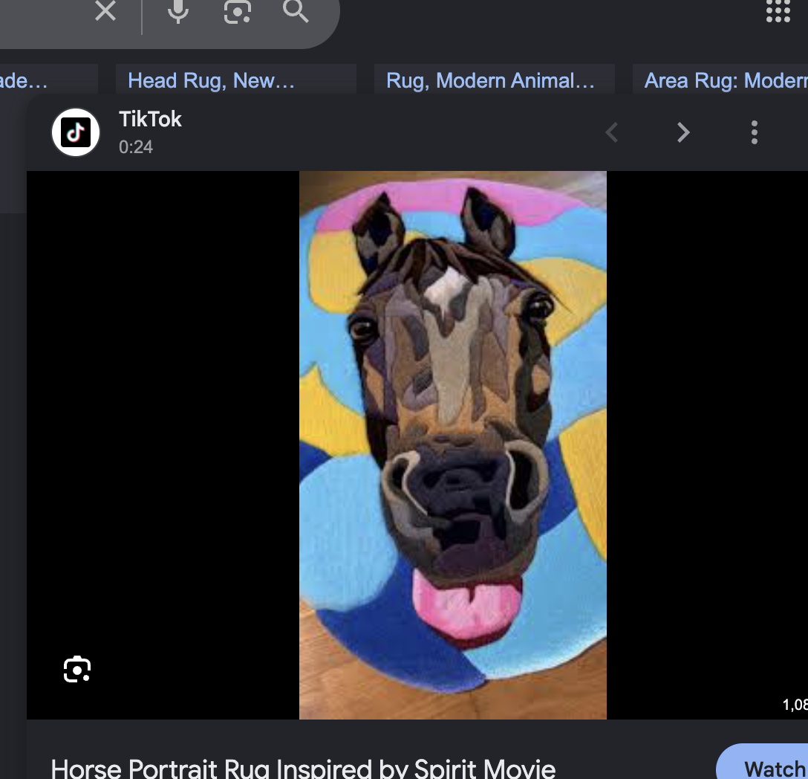This screenshot has width=808, height=779.
Task: Open the TikTok source name
Action: (151, 119)
